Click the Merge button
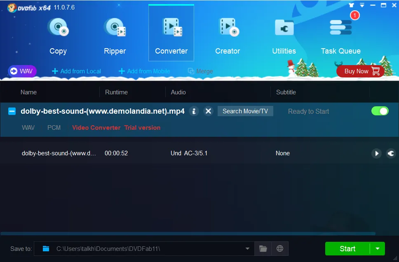 (200, 71)
